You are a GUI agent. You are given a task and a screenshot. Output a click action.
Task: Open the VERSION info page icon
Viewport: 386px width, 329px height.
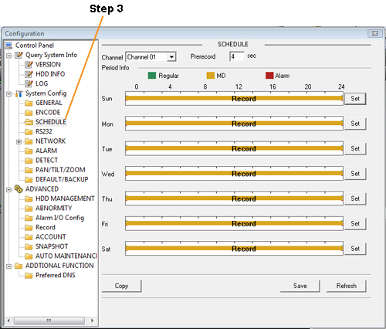pyautogui.click(x=29, y=64)
